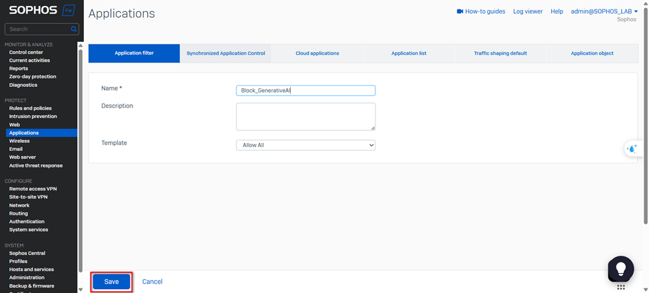The height and width of the screenshot is (293, 649).
Task: Navigate to Intrusion prevention menu item
Action: click(33, 116)
